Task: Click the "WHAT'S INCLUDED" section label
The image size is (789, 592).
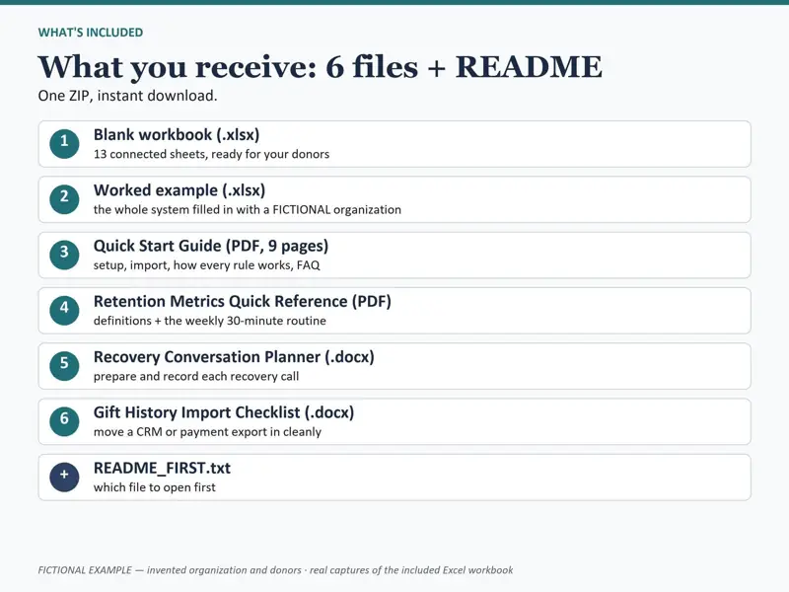Action: point(91,33)
